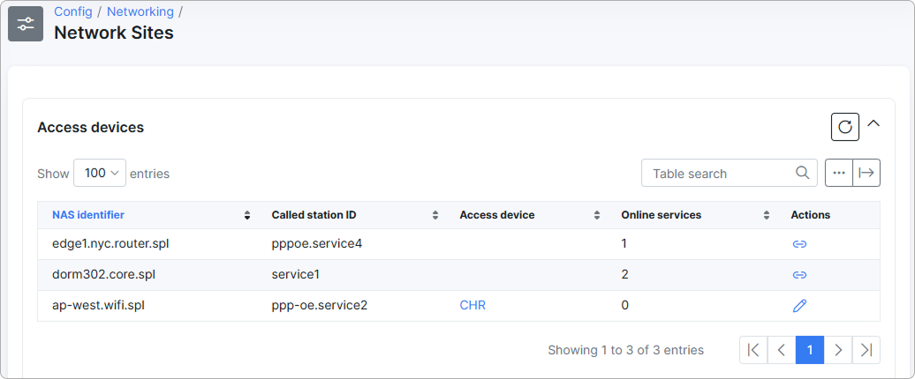Open the Show 100 entries dropdown
The image size is (915, 379).
coord(100,173)
